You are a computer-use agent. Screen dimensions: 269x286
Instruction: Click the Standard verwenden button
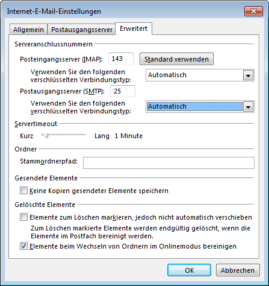click(176, 59)
